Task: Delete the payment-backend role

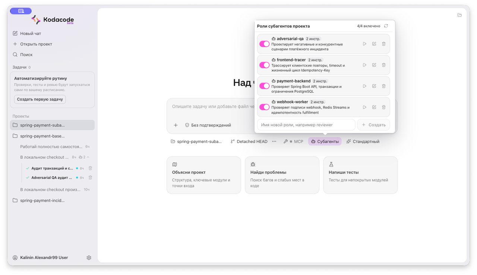Action: (384, 86)
